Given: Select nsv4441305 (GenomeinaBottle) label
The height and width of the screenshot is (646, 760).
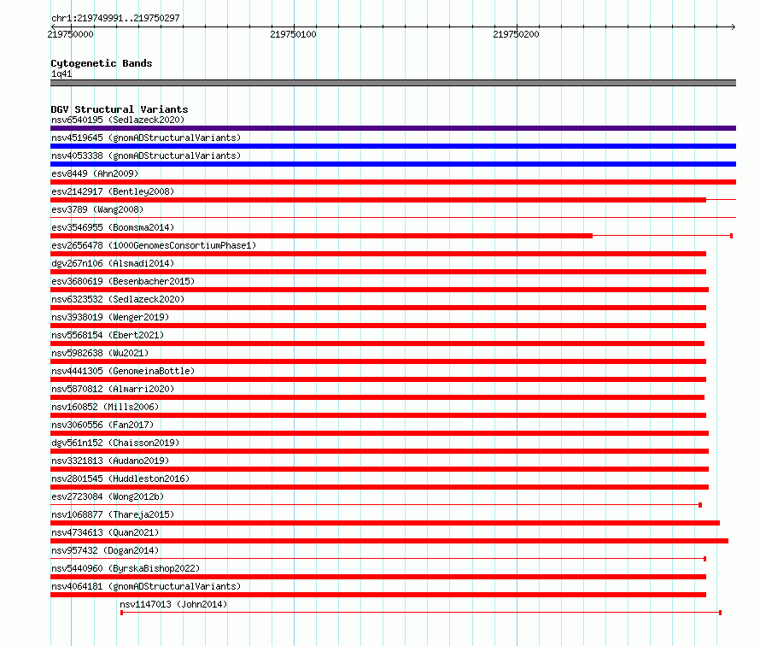Looking at the screenshot, I should pyautogui.click(x=123, y=371).
